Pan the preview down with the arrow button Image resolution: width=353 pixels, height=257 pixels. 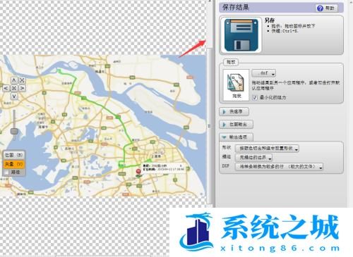tap(14, 96)
